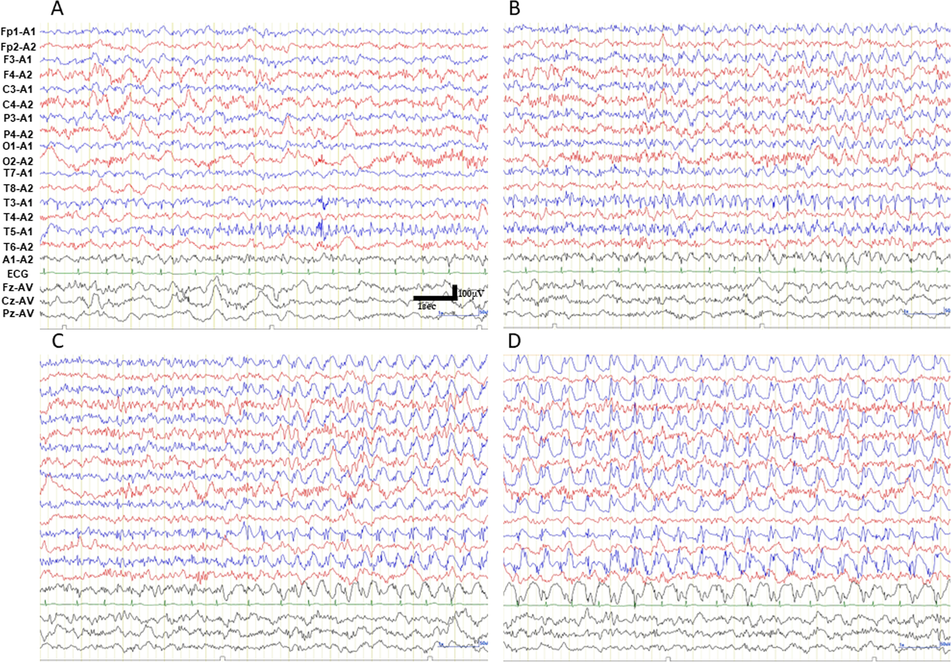Image resolution: width=951 pixels, height=662 pixels.
Task: Click the panel B letter heading
Action: coord(514,8)
